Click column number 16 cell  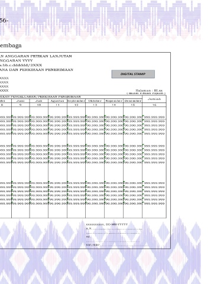click(154, 105)
